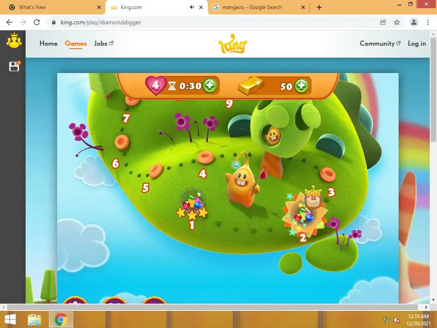Open Windows Start menu

tap(10, 319)
